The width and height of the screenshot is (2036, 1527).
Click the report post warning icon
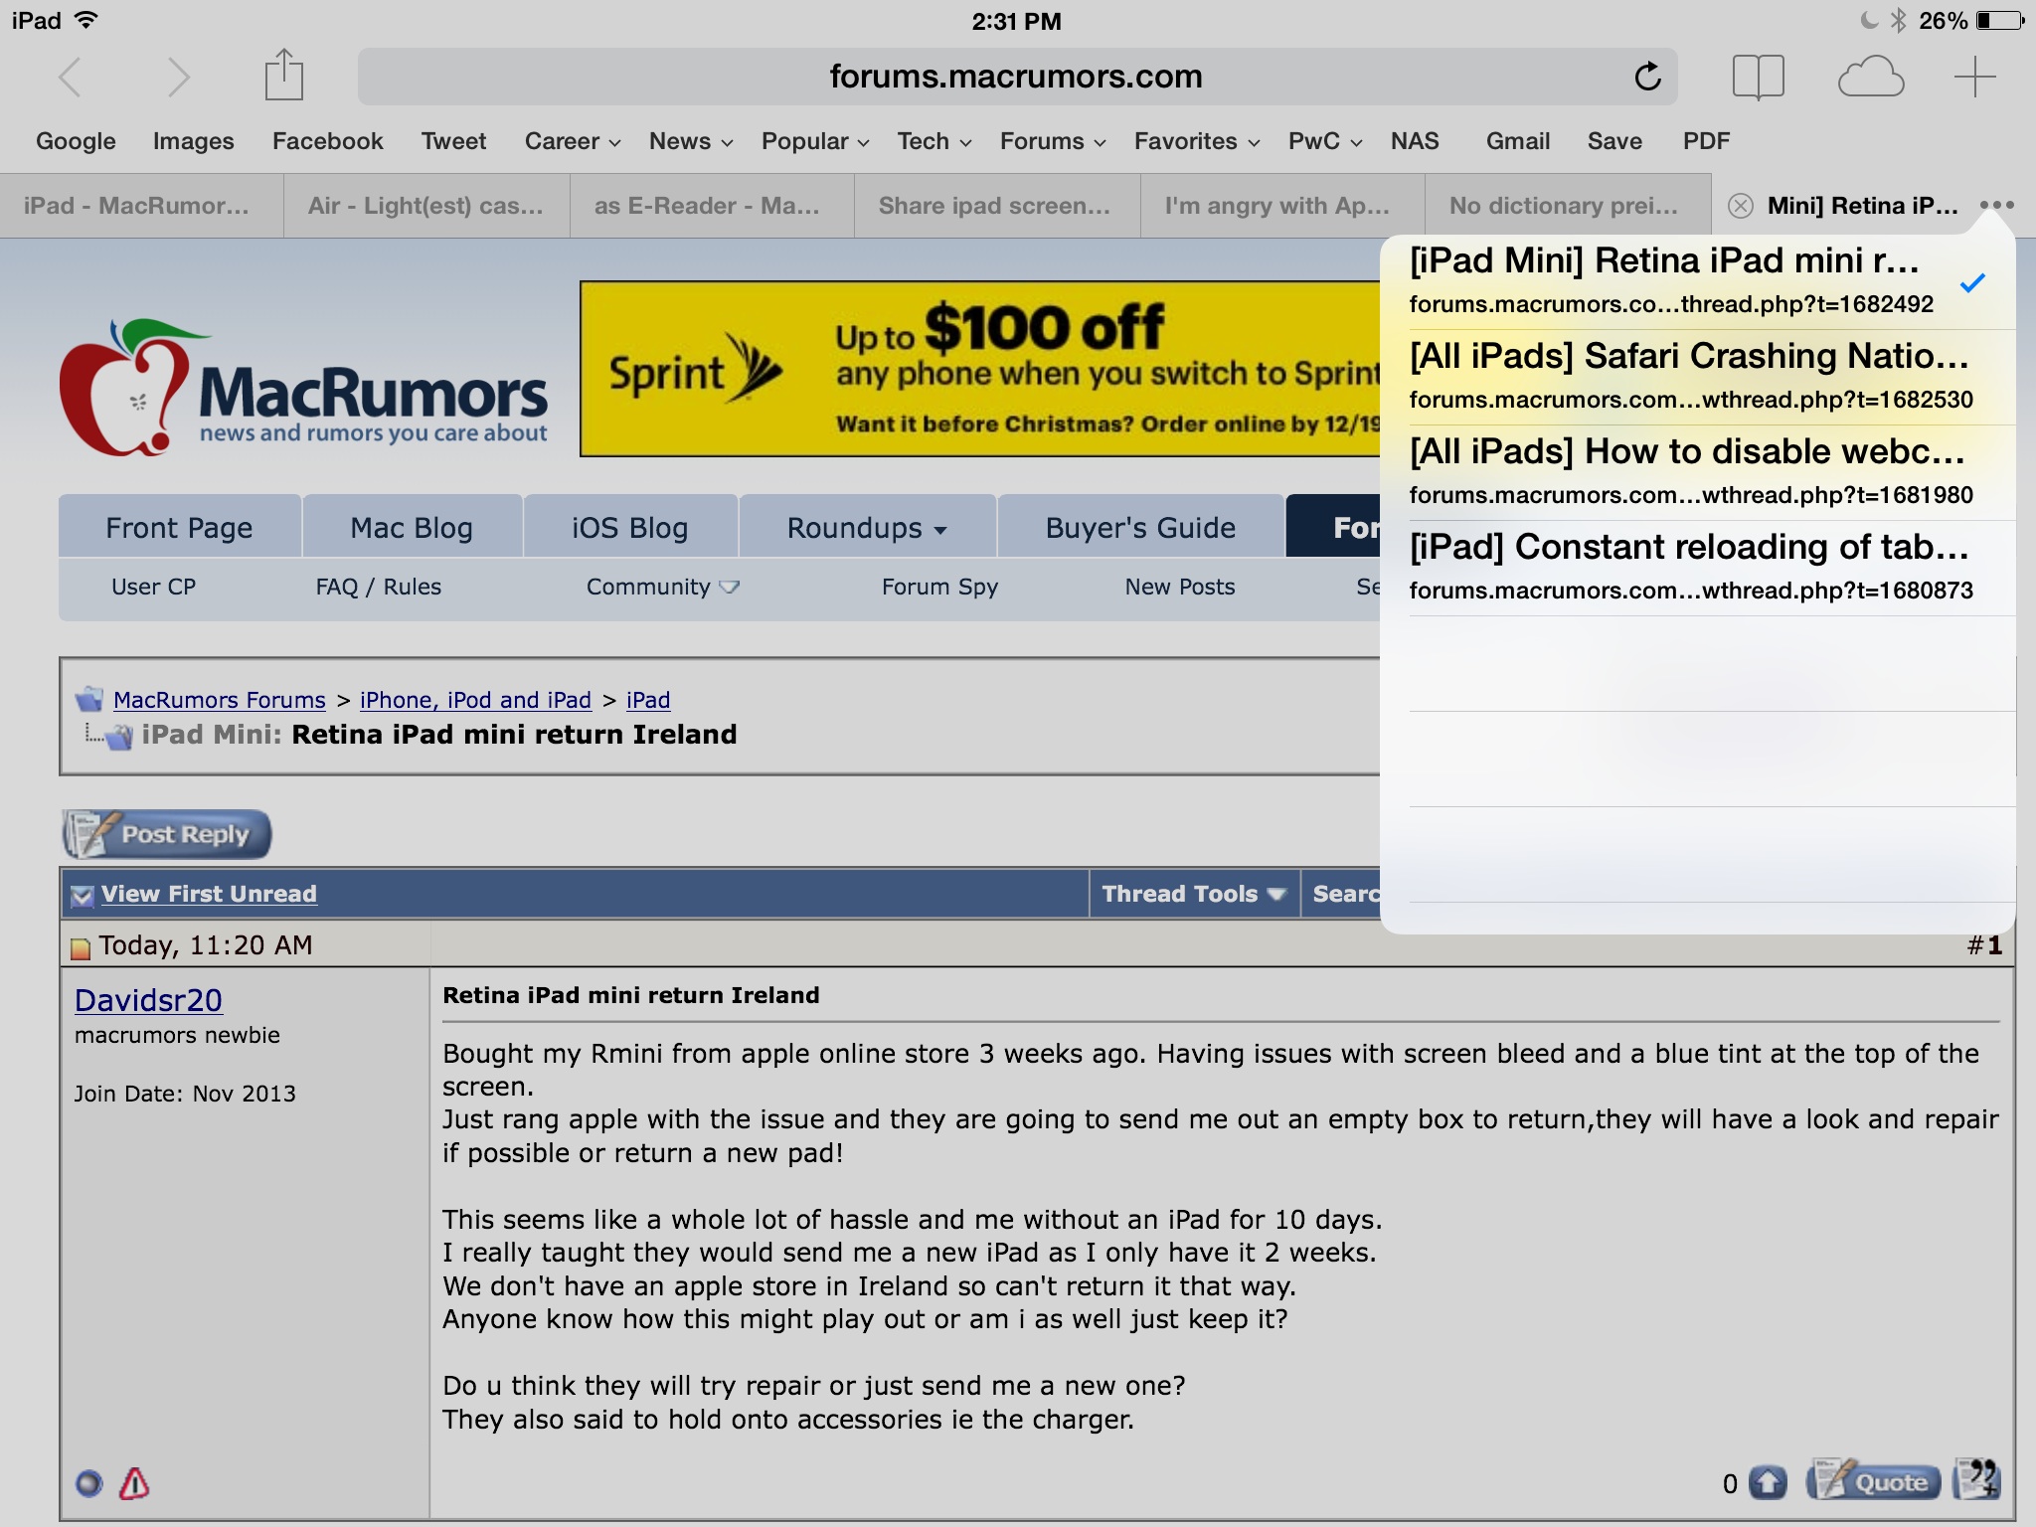pos(134,1484)
